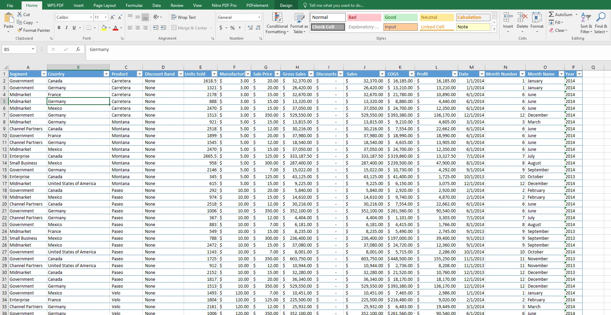Open the File menu
The image size is (611, 315).
click(x=10, y=5)
